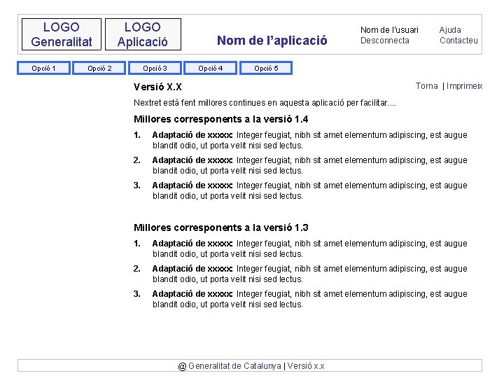Image resolution: width=504 pixels, height=378 pixels.
Task: Click the Versió X.X heading
Action: pos(157,87)
